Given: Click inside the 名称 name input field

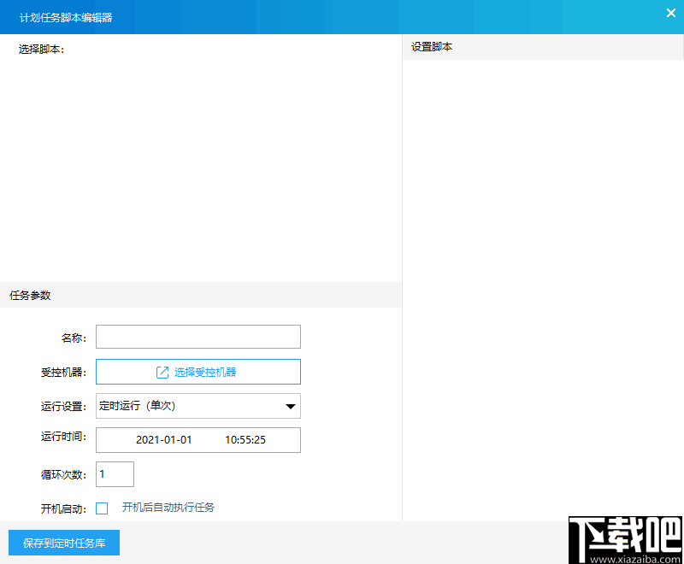Looking at the screenshot, I should pos(198,337).
